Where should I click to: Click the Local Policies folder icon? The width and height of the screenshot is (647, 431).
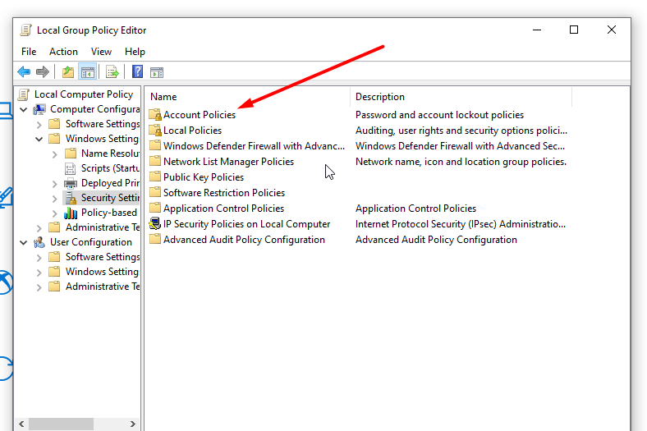pyautogui.click(x=155, y=131)
